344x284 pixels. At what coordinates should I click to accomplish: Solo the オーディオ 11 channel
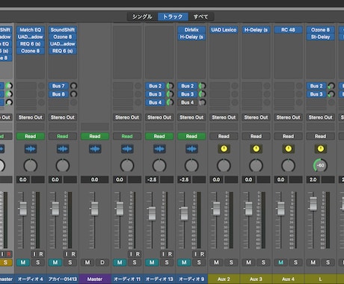tap(135, 262)
